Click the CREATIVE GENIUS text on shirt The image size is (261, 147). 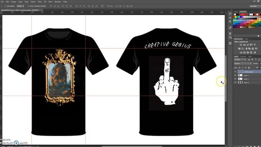168,45
